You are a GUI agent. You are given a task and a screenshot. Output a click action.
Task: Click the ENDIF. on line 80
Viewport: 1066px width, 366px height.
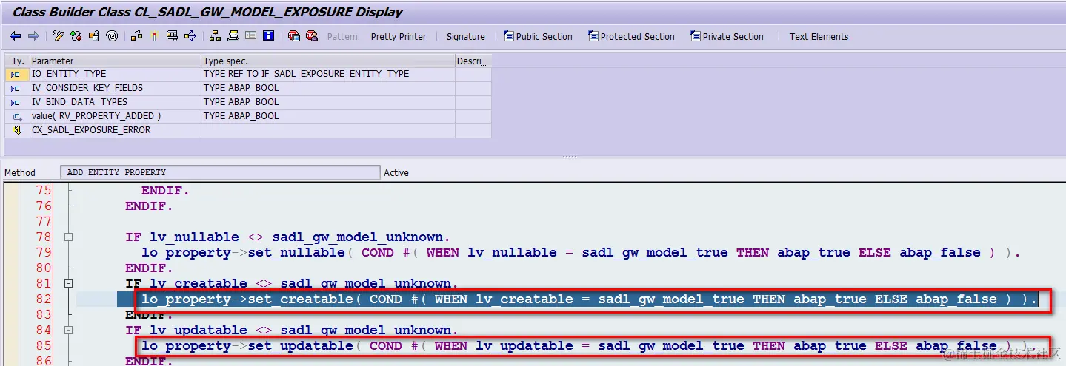pos(149,268)
